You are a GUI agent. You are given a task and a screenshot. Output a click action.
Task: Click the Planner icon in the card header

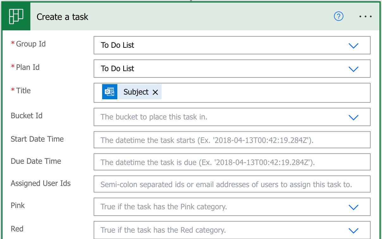point(16,16)
